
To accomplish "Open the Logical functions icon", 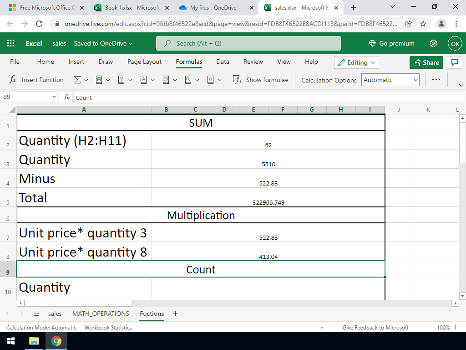I will (x=122, y=80).
